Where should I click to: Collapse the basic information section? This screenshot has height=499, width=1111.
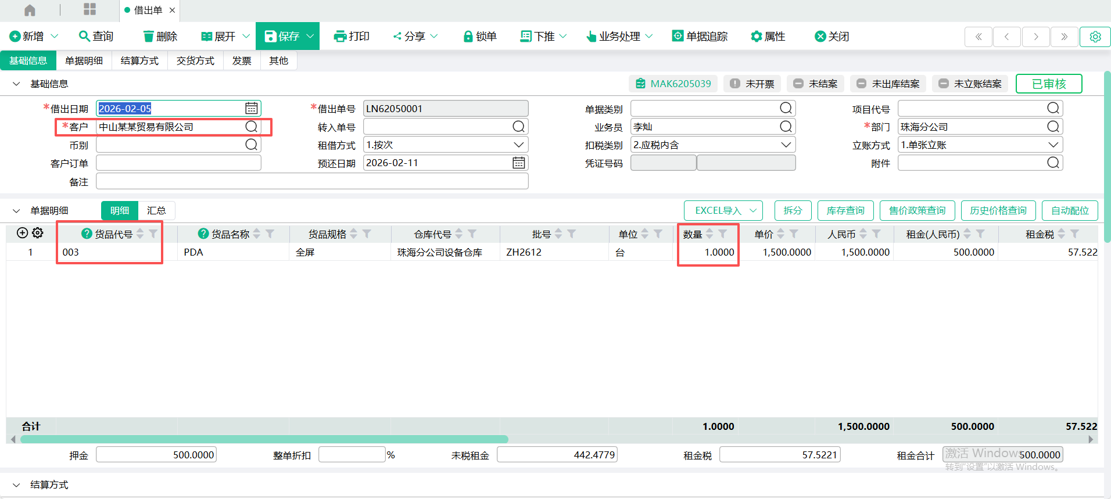pos(16,84)
